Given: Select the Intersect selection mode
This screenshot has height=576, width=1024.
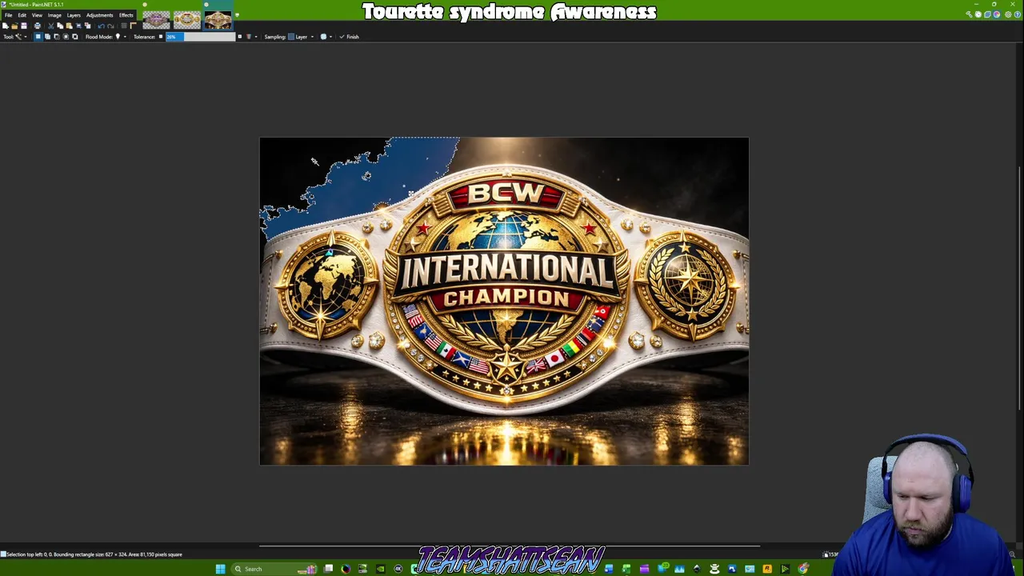Looking at the screenshot, I should (x=66, y=37).
